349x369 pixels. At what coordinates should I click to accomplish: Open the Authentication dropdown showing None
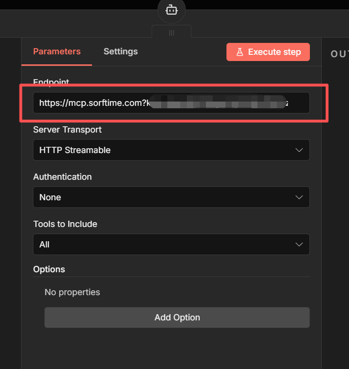pos(171,197)
